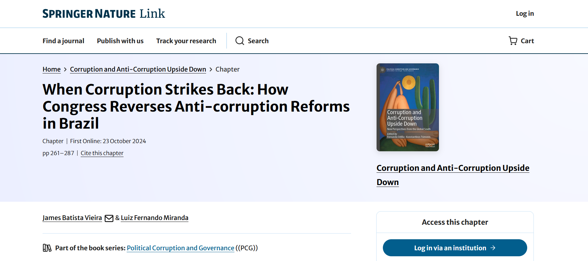Open Find a journal menu
The width and height of the screenshot is (588, 261).
63,41
